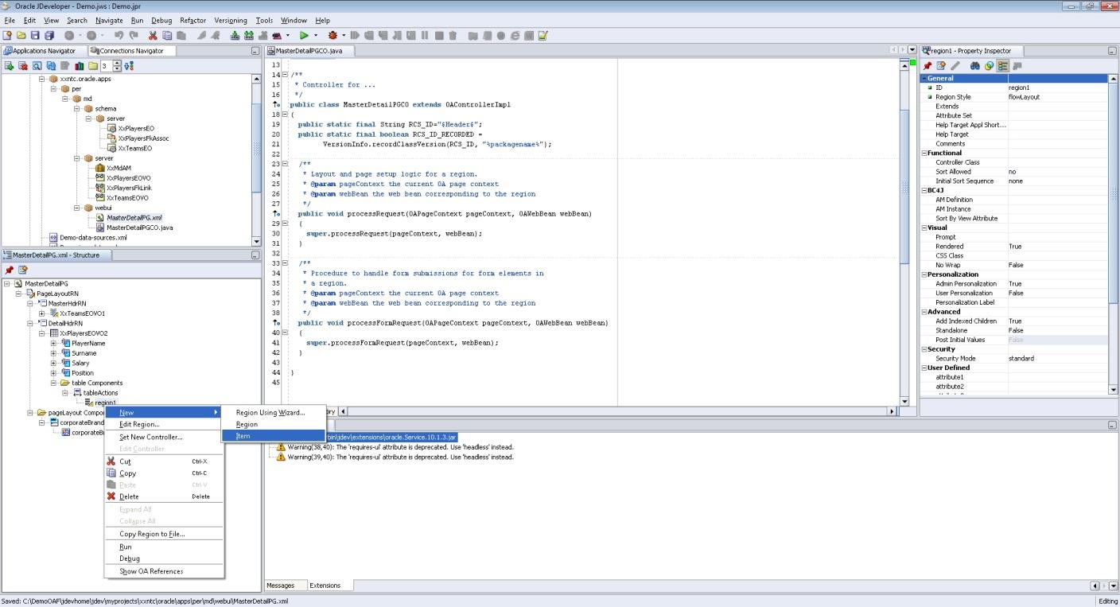Open dropdown arrow next to Run icon
This screenshot has width=1120, height=607.
coord(316,35)
